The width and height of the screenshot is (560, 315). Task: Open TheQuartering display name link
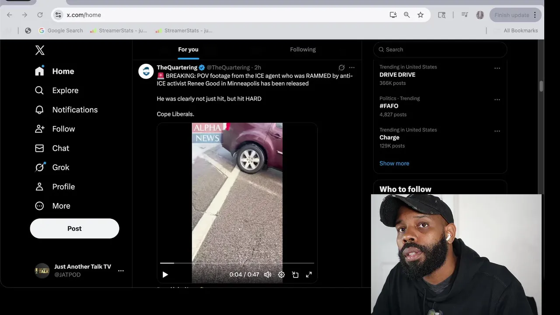pos(177,67)
